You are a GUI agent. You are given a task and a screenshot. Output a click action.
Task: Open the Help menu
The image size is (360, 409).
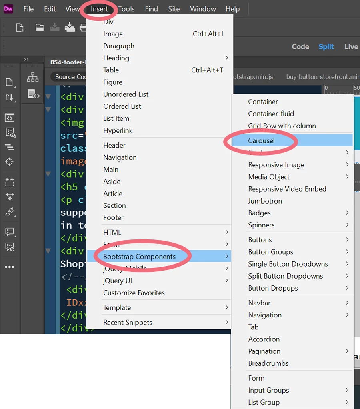(233, 9)
